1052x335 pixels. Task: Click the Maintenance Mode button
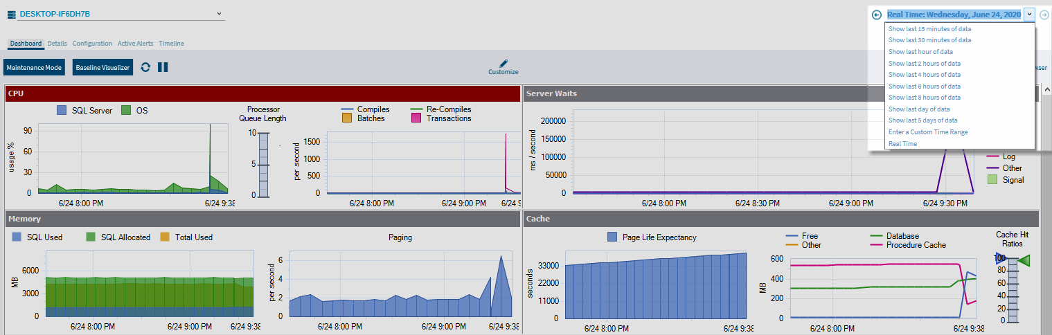(35, 67)
